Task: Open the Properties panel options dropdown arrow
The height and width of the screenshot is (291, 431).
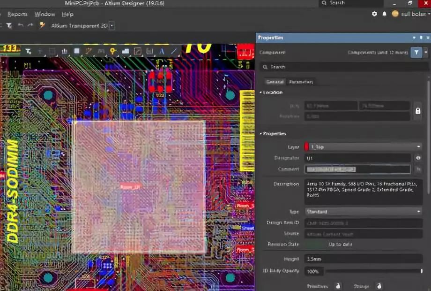Action: click(x=414, y=38)
